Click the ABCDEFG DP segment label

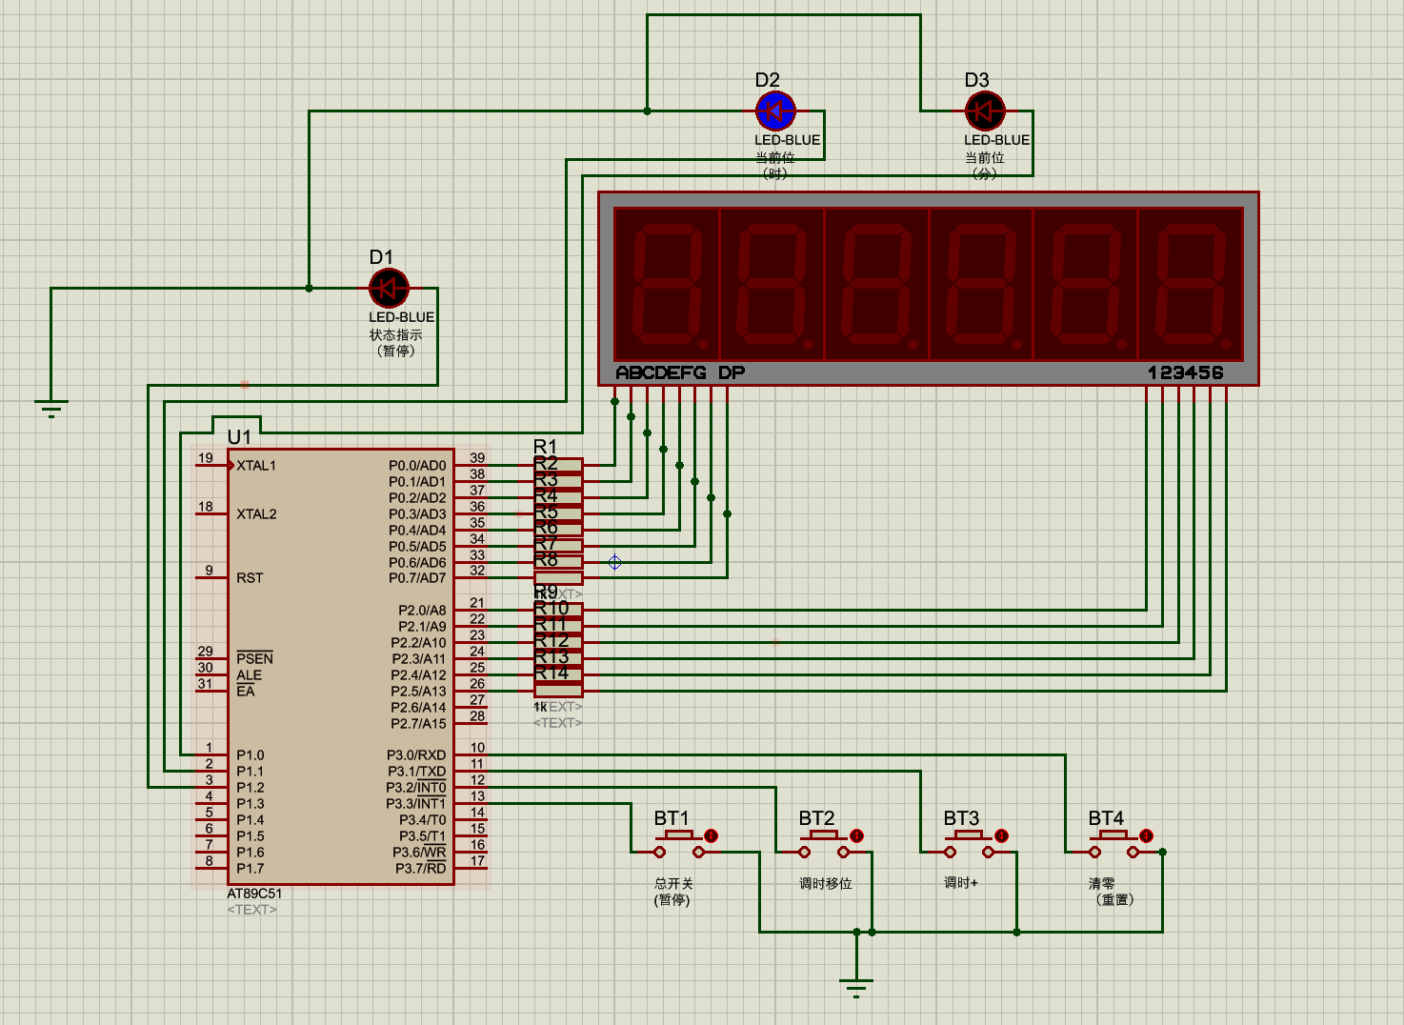(680, 372)
